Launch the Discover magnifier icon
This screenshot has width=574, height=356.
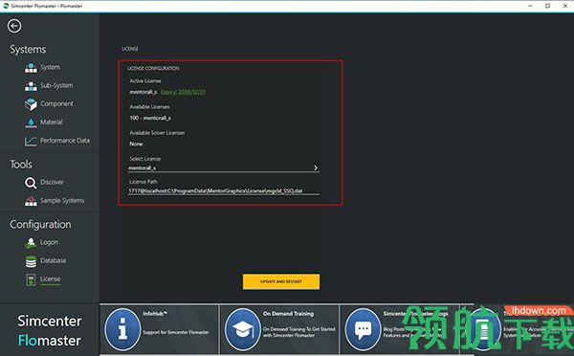(x=31, y=183)
